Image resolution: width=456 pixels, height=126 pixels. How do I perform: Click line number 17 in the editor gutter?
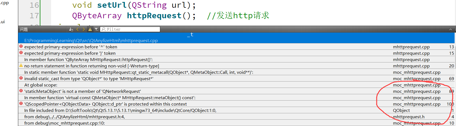click(34, 16)
